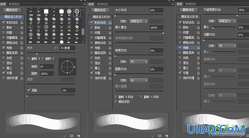The image size is (249, 138).
Task: Open the 控制 dropdown under 角度抖动
Action: point(138,62)
